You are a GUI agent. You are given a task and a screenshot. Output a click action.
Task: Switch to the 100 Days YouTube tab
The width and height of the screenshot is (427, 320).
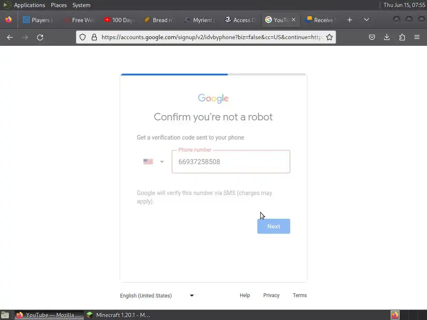(119, 20)
